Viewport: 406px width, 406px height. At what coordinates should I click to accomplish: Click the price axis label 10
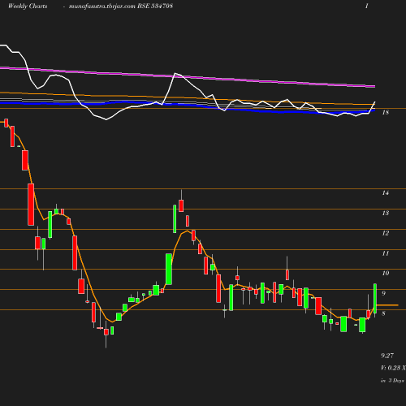386,273
